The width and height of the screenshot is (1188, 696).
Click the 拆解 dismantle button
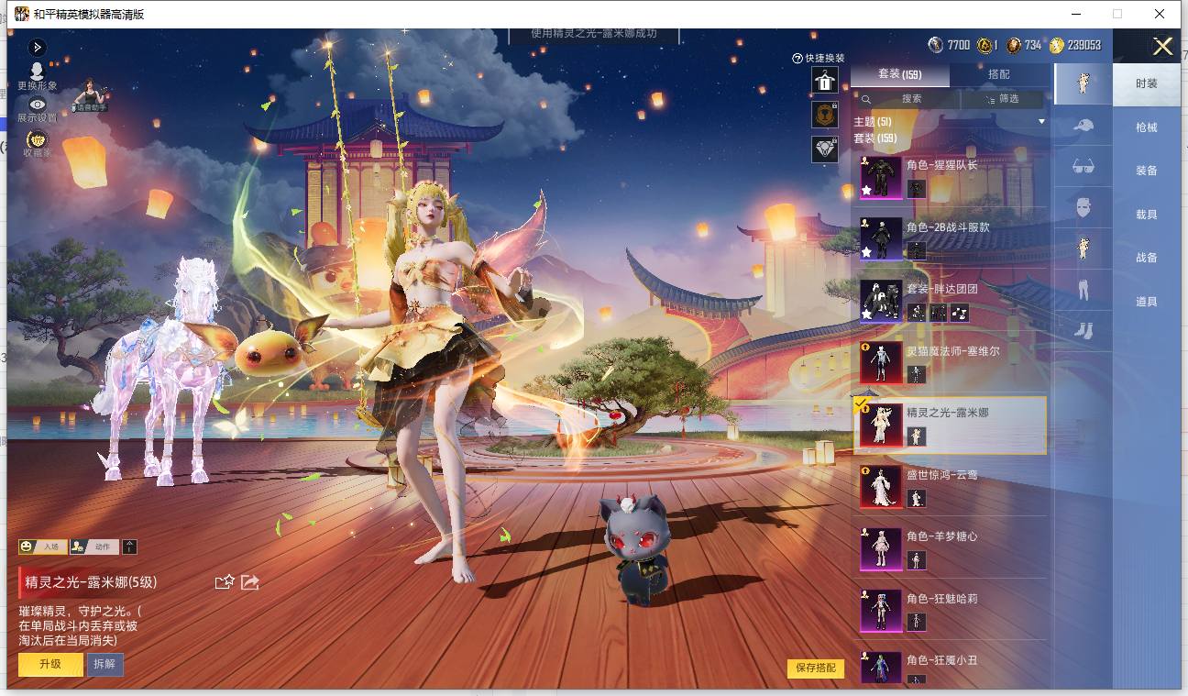pyautogui.click(x=105, y=664)
